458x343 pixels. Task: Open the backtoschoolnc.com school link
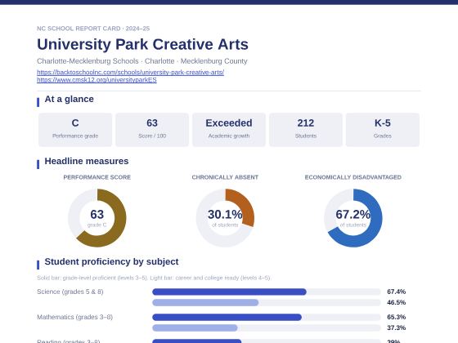(x=130, y=72)
